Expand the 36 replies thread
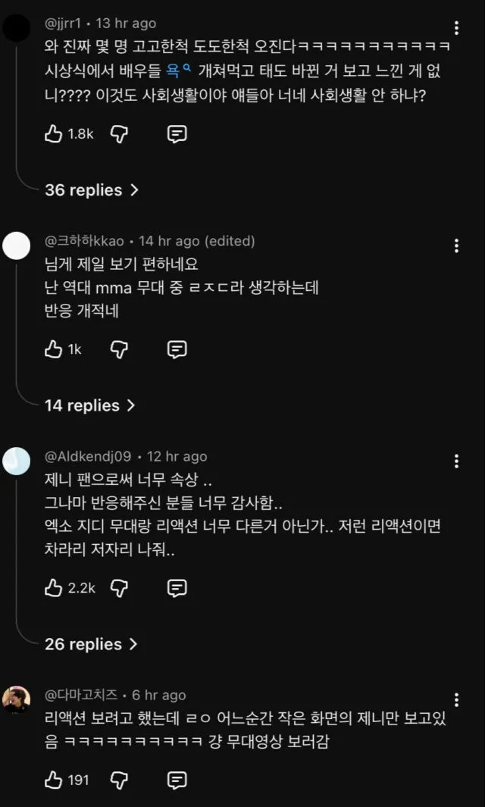485x807 pixels. pyautogui.click(x=92, y=190)
